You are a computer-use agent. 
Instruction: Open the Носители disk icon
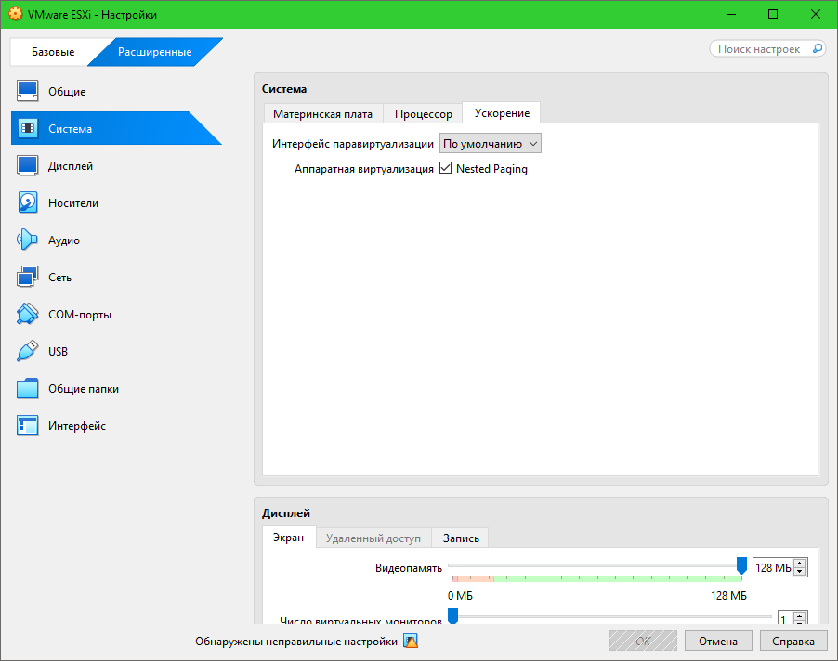coord(28,202)
